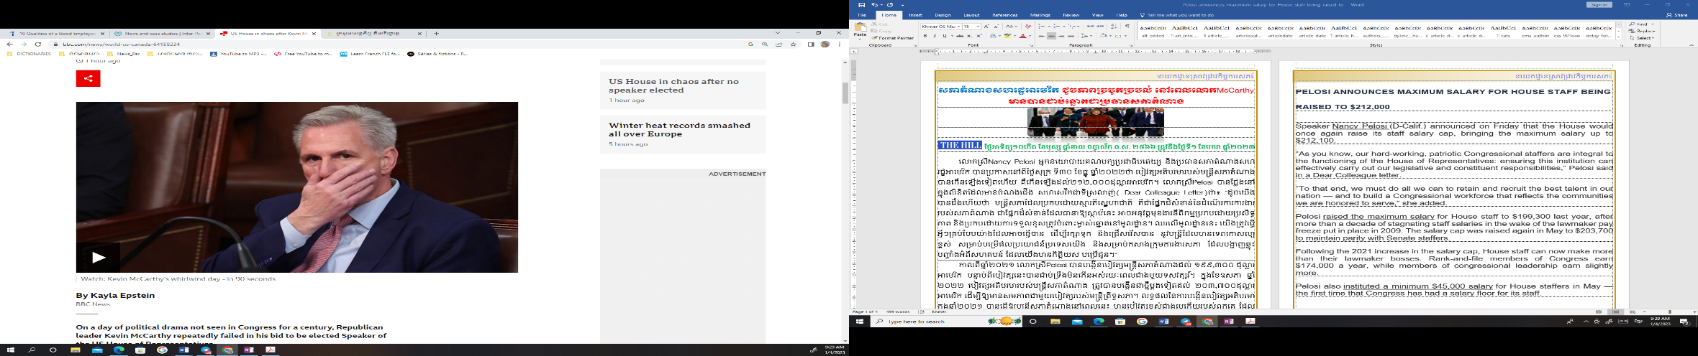Show paragraph marks in Word

(1127, 27)
